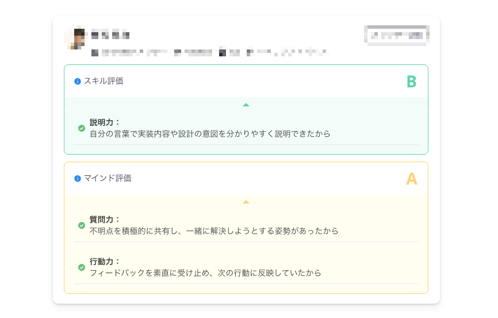Click the green B grade badge
The width and height of the screenshot is (498, 318).
point(412,82)
